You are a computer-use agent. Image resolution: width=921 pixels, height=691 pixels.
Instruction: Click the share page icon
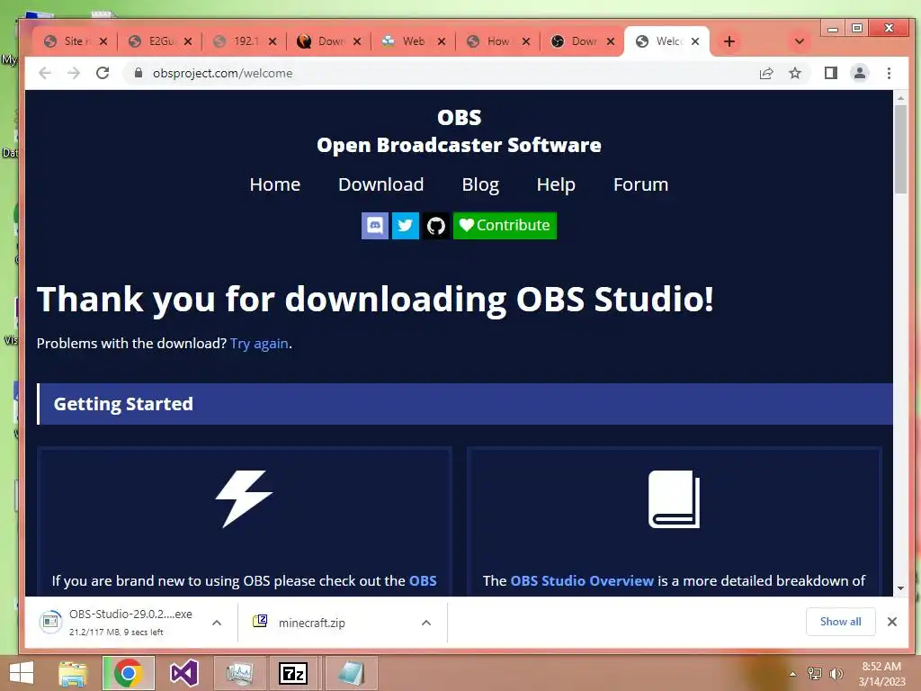pos(766,74)
